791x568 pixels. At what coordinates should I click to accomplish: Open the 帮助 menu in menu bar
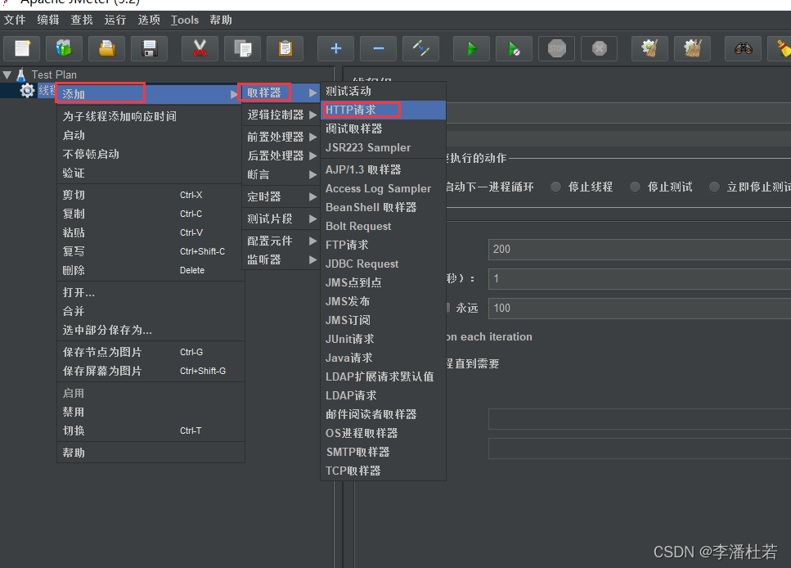click(x=221, y=20)
